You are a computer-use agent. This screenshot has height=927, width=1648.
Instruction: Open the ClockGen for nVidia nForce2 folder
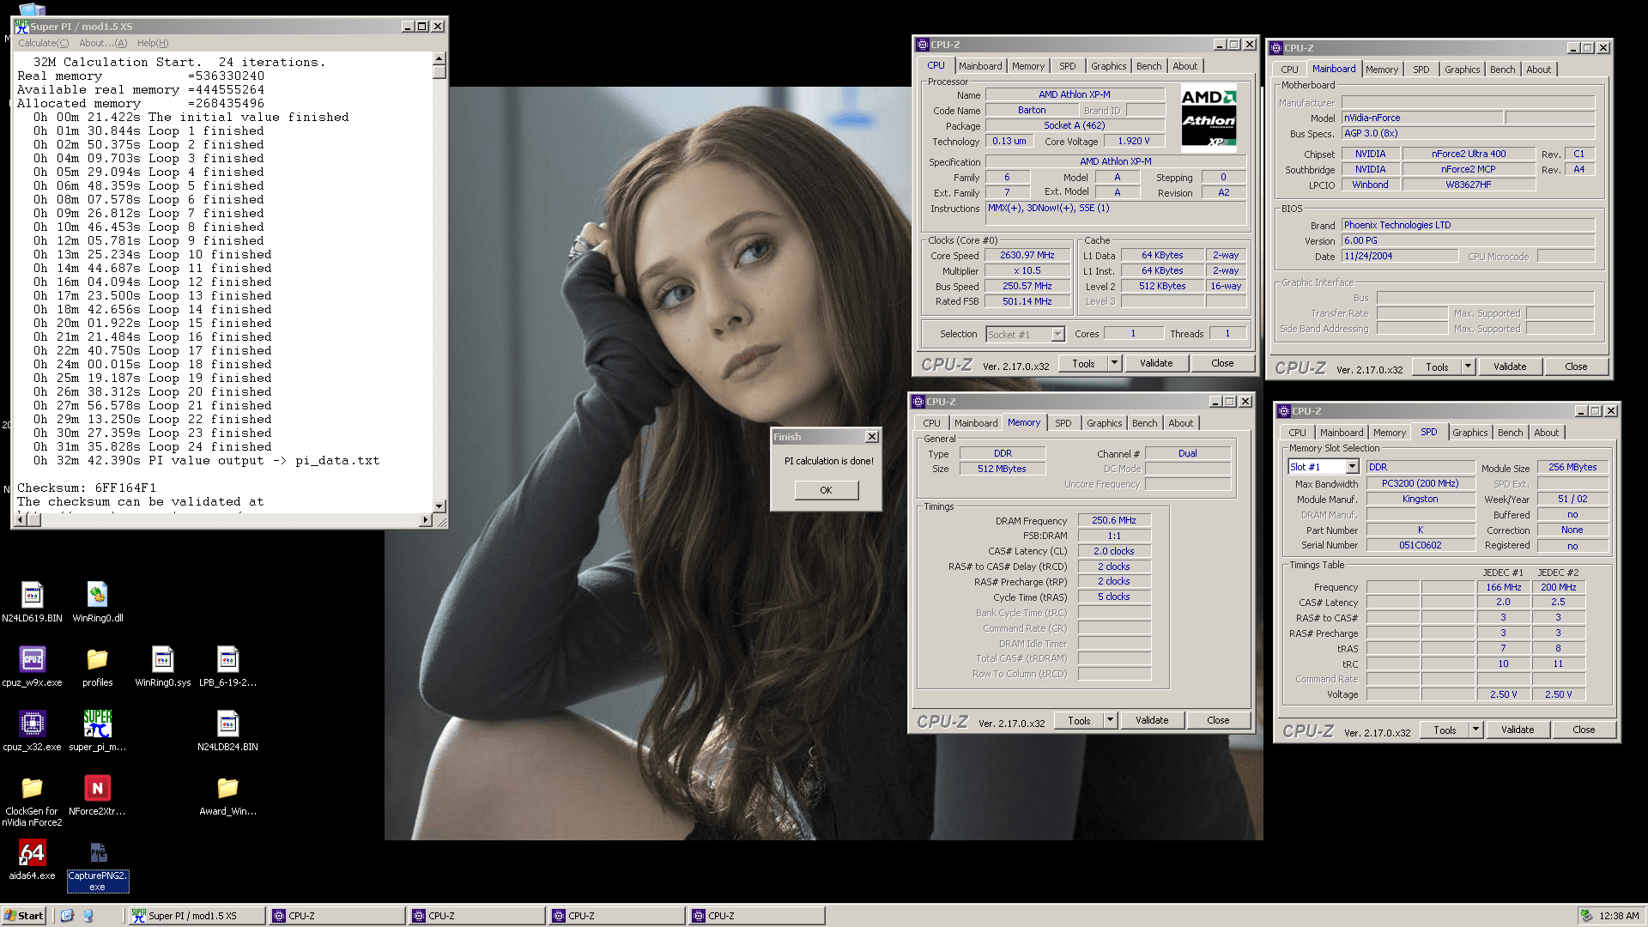tap(32, 789)
